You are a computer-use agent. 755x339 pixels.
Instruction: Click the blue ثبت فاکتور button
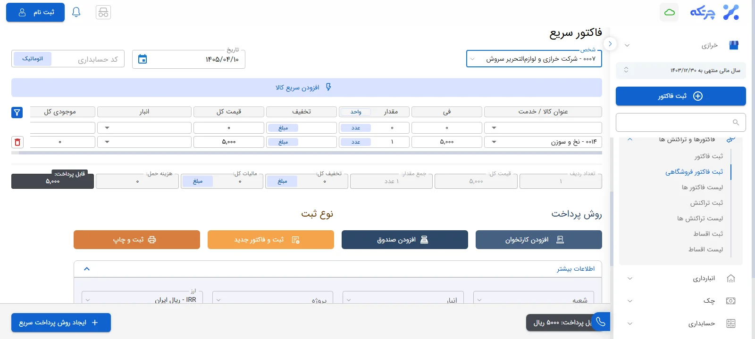coord(681,96)
